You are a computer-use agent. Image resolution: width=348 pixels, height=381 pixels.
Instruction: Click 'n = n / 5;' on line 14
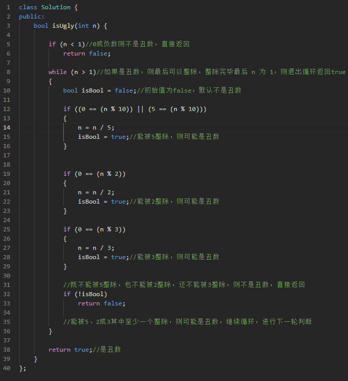96,128
